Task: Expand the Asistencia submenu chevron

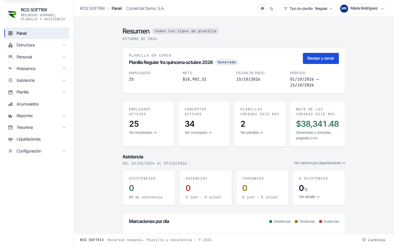Action: pyautogui.click(x=64, y=80)
